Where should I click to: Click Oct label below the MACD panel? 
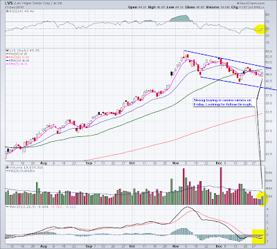pos(132,246)
